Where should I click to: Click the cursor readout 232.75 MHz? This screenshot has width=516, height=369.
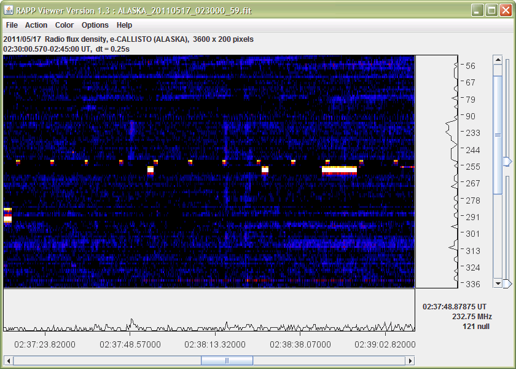point(472,317)
